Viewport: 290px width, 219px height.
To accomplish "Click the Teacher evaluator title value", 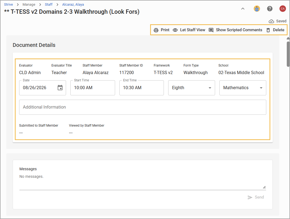I will pos(59,73).
